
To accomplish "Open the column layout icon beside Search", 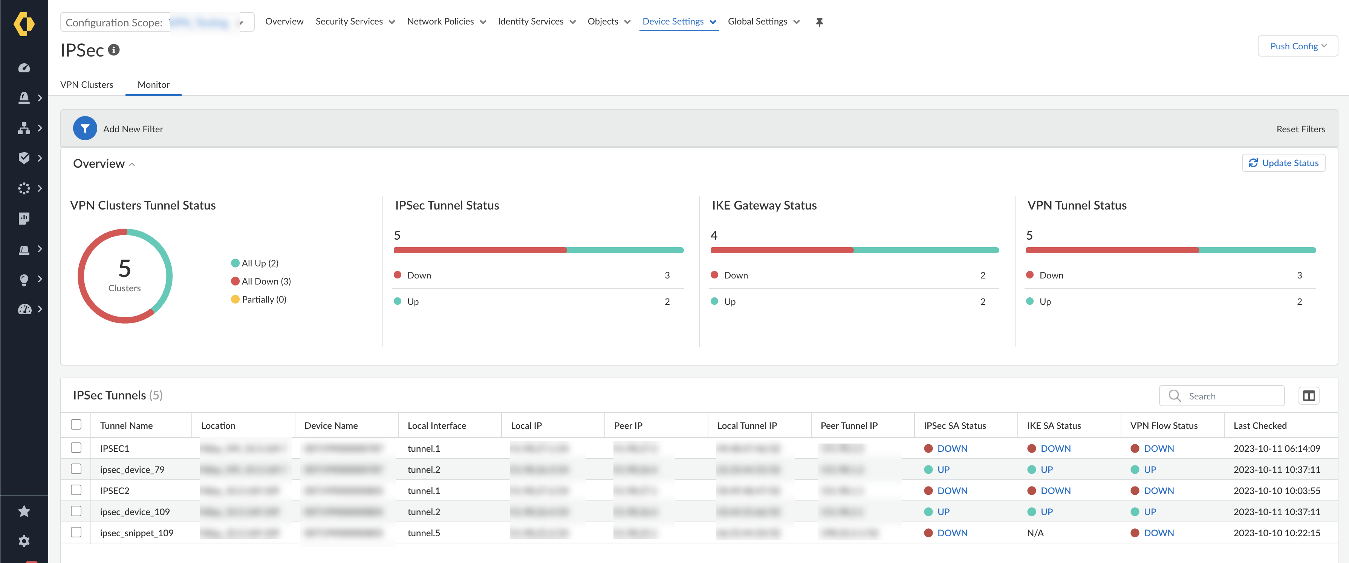I will click(x=1308, y=396).
